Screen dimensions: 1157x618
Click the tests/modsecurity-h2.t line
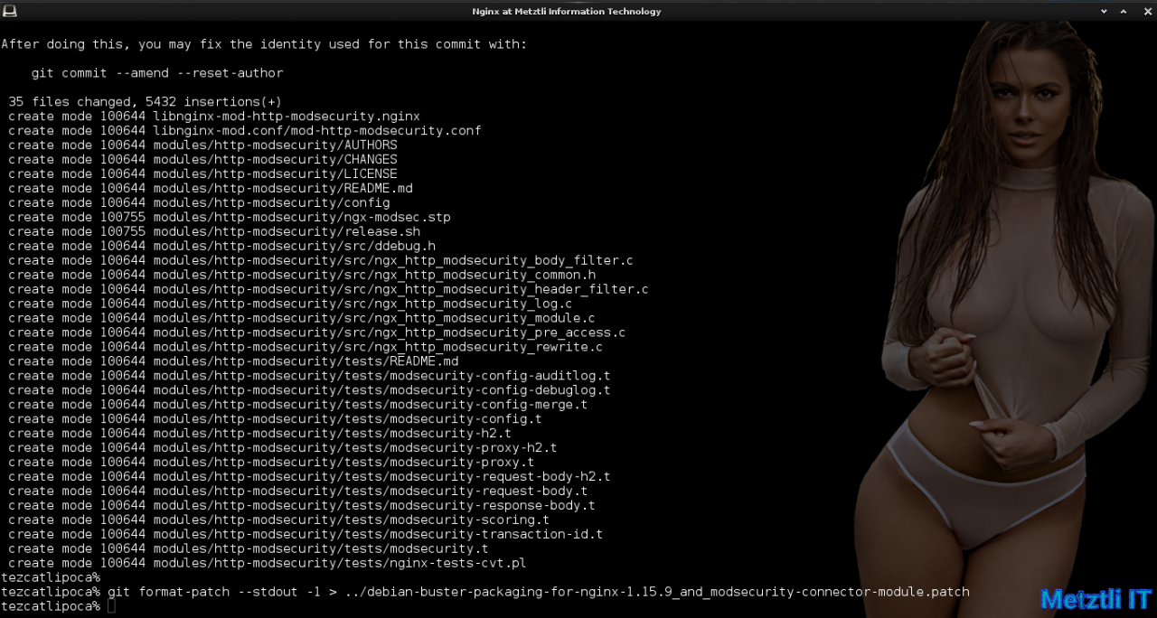click(x=259, y=435)
